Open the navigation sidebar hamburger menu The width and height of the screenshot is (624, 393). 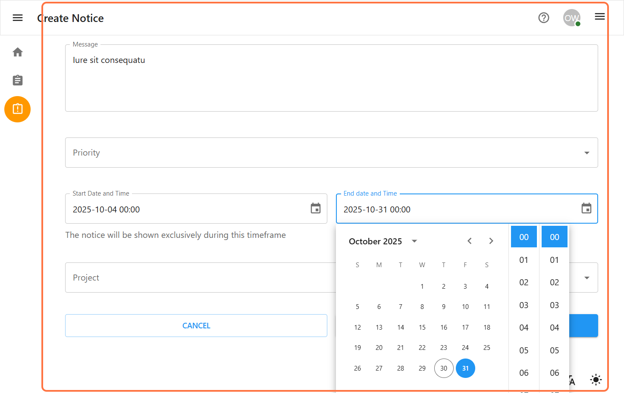pyautogui.click(x=17, y=18)
